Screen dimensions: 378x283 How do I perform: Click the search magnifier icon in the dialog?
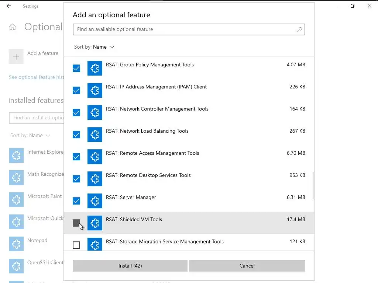300,29
